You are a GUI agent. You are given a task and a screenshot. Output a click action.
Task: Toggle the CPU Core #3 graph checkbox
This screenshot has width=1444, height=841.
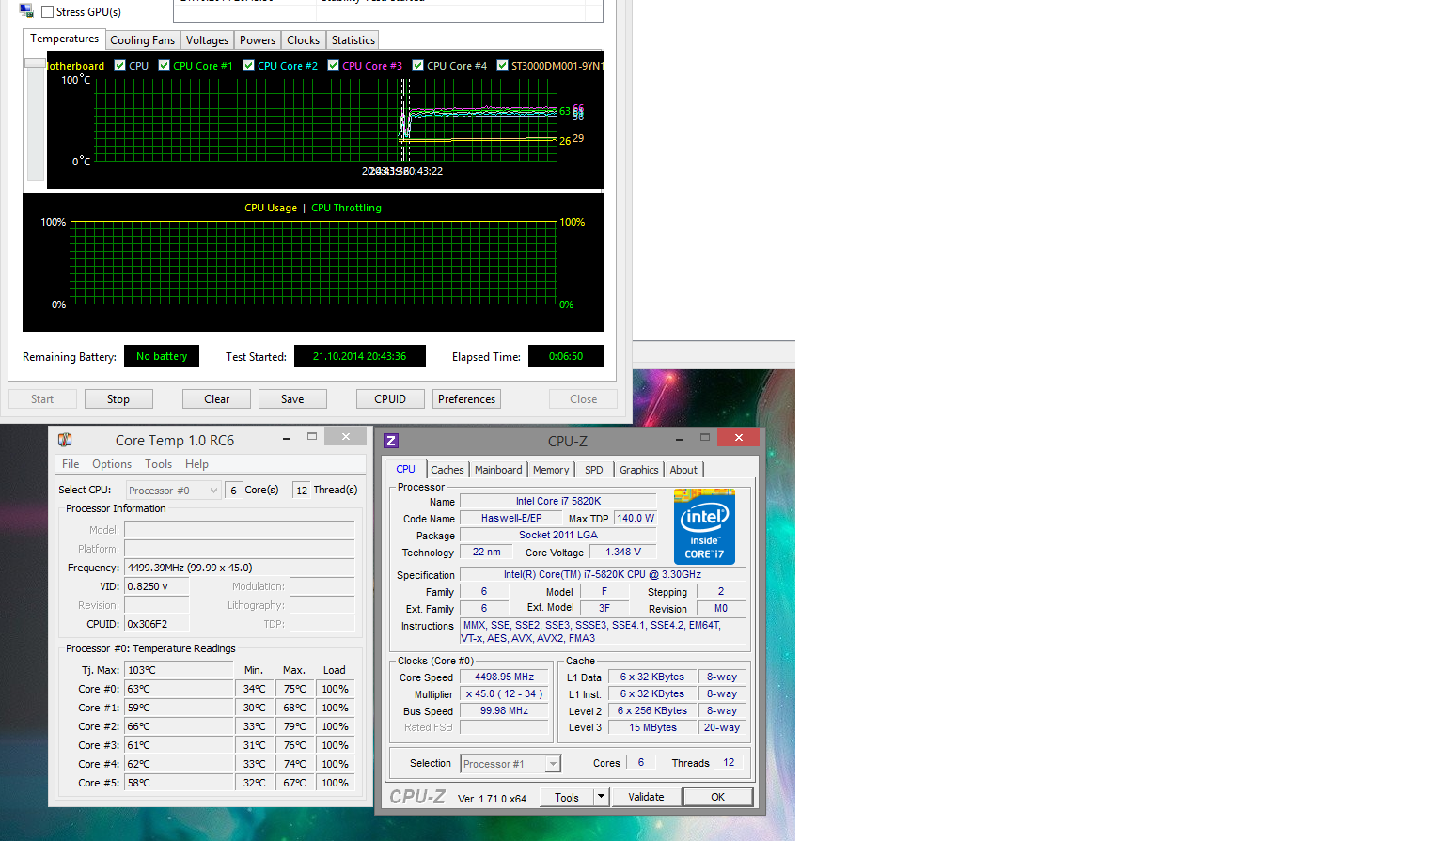click(x=333, y=66)
